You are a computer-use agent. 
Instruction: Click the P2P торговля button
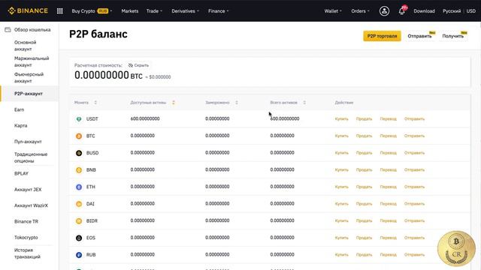pyautogui.click(x=382, y=36)
